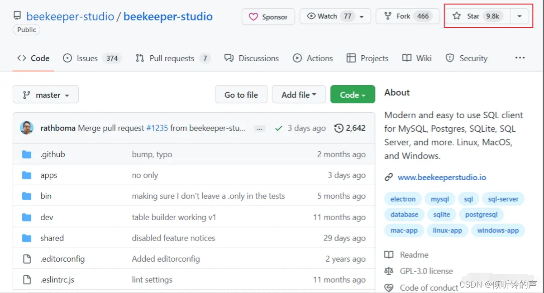Open the Security tab
Viewport: 544px width, 293px height.
[x=467, y=58]
